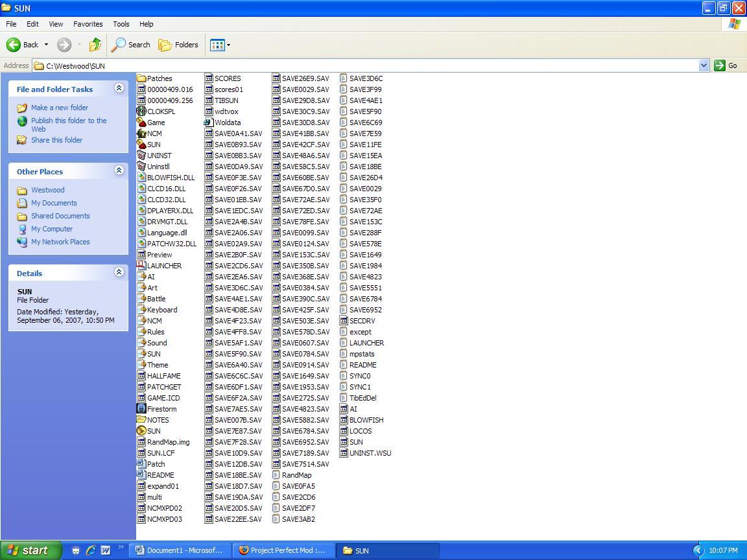Go to Westwood folder in Other Places
Screen dimensions: 747x560
pos(47,190)
